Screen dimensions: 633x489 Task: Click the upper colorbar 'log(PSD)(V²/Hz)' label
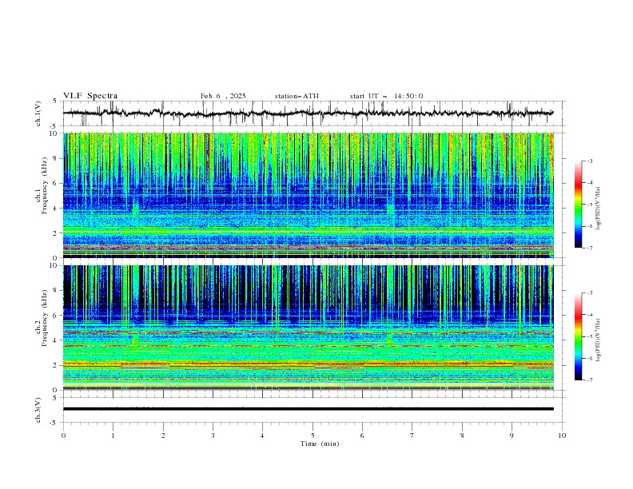(599, 209)
